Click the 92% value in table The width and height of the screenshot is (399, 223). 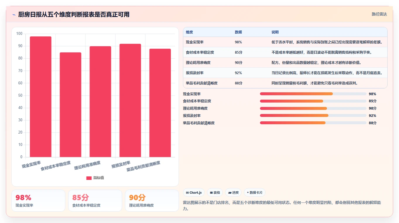point(238,73)
